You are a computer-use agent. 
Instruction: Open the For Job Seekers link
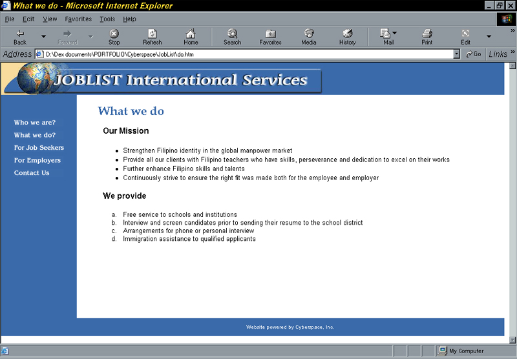pyautogui.click(x=39, y=148)
